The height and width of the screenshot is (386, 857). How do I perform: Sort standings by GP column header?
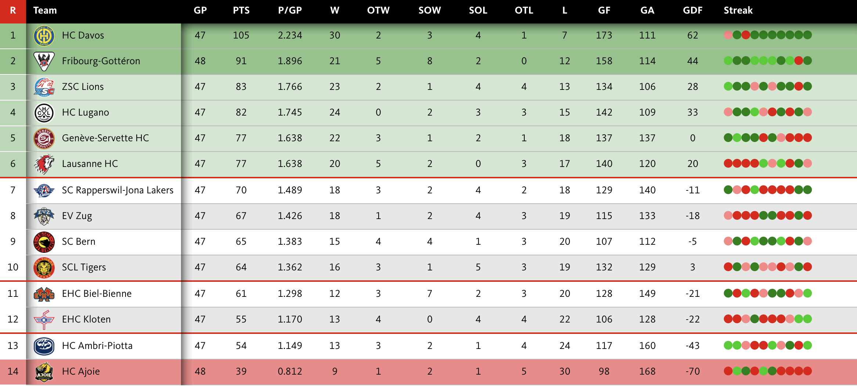tap(200, 10)
